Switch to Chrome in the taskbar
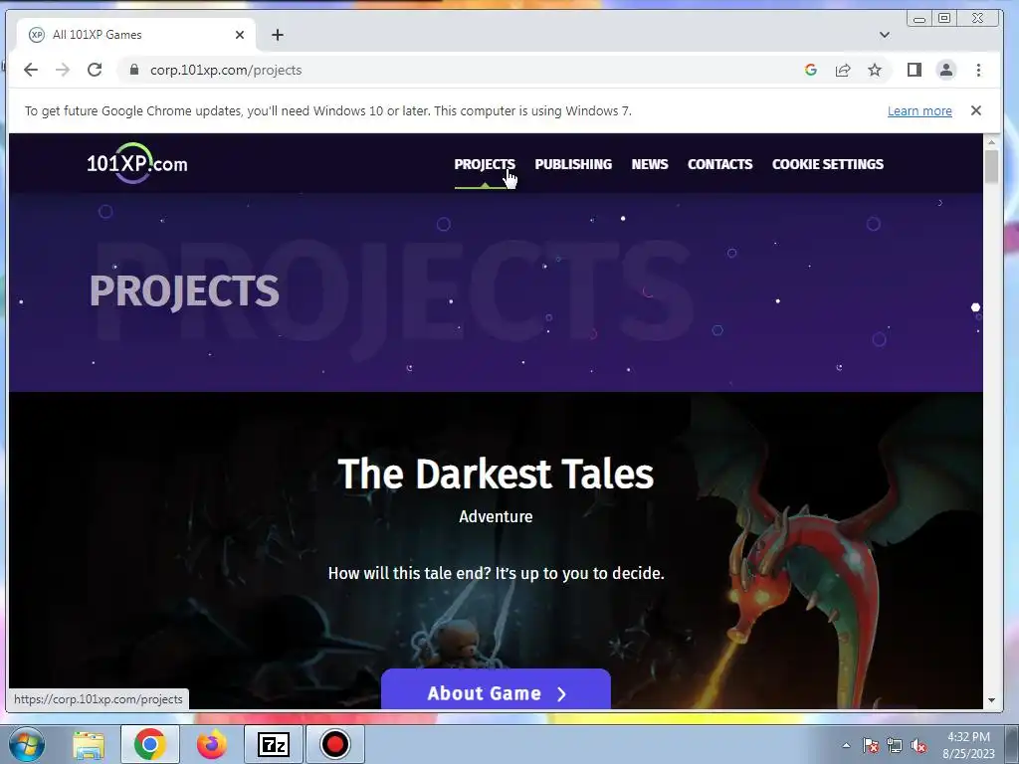 coord(150,744)
